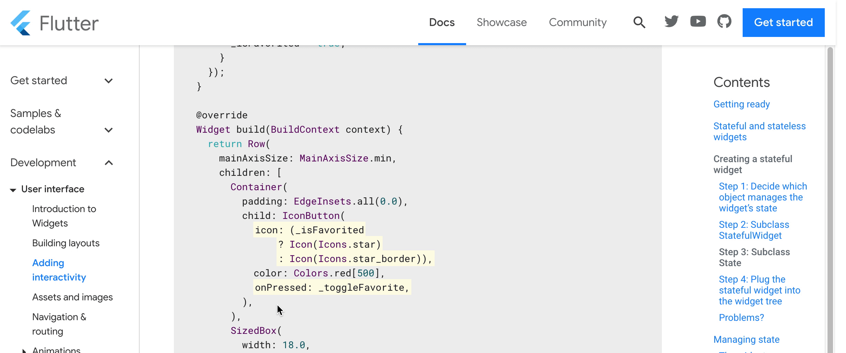Open Assets and images sidebar link
The height and width of the screenshot is (353, 846).
pos(72,297)
